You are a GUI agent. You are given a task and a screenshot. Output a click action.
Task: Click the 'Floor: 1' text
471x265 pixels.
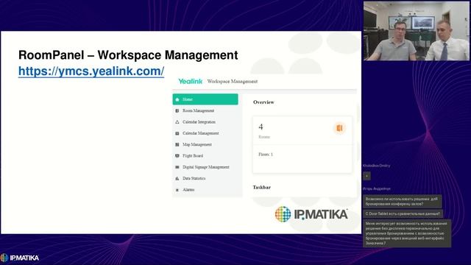point(266,155)
